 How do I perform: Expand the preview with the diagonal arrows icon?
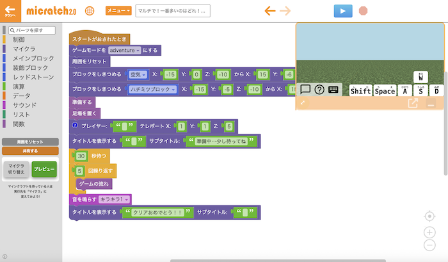(303, 102)
